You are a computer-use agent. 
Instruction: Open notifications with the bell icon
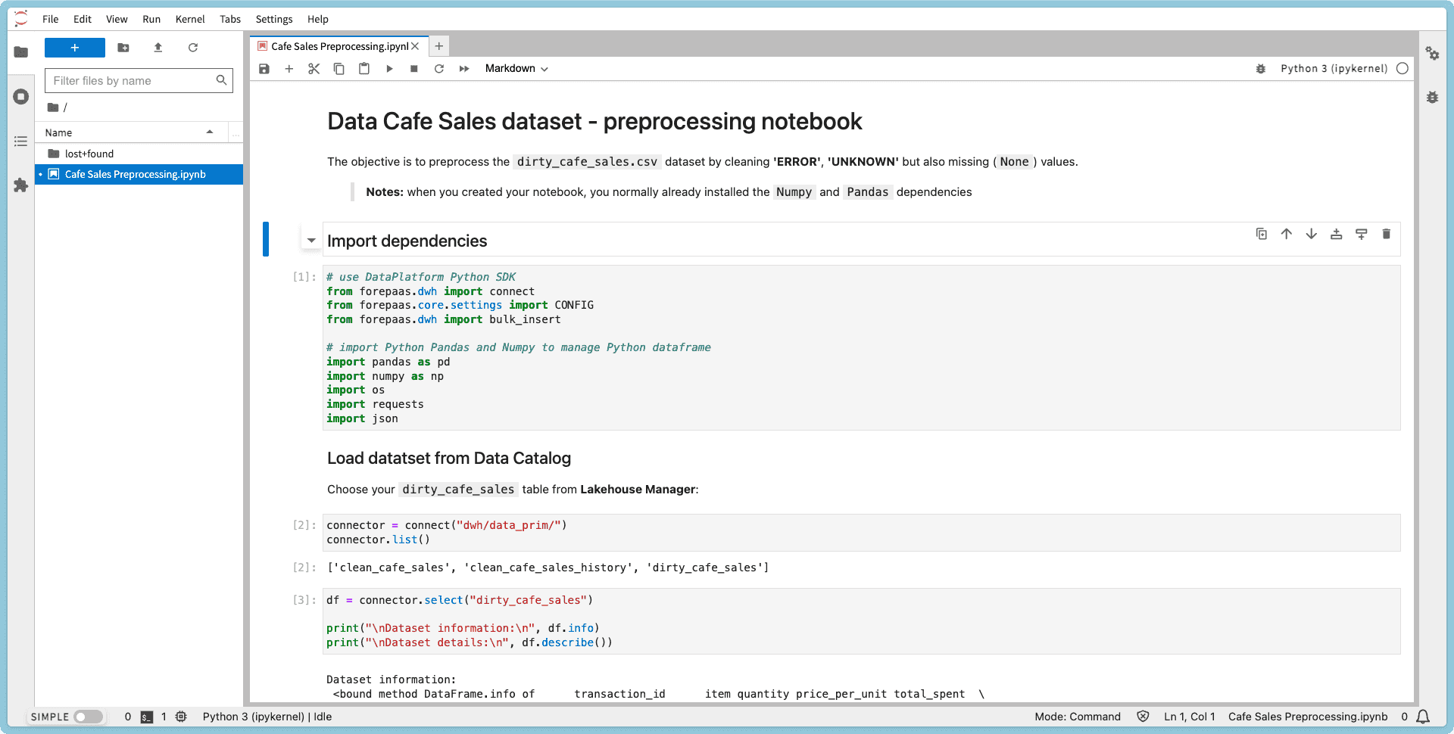point(1424,717)
